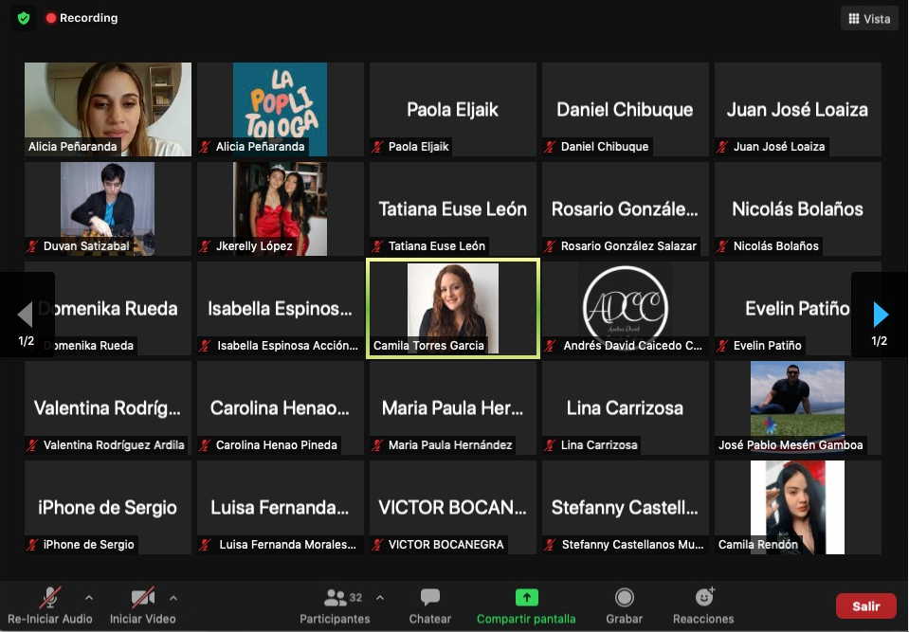Select Camila Torres Garcia's highlighted video tile
This screenshot has width=909, height=632.
click(x=452, y=309)
